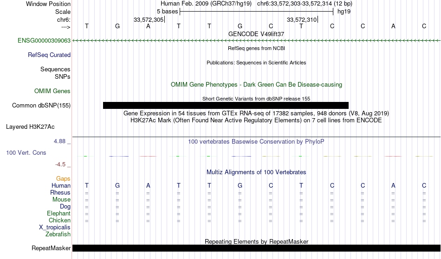Open the H3K27Ac Mark ENCODE title

coord(256,120)
